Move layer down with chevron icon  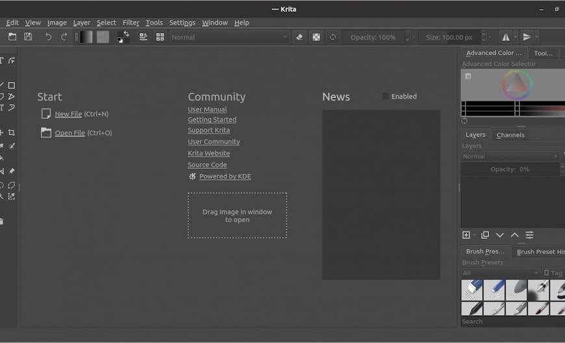500,235
